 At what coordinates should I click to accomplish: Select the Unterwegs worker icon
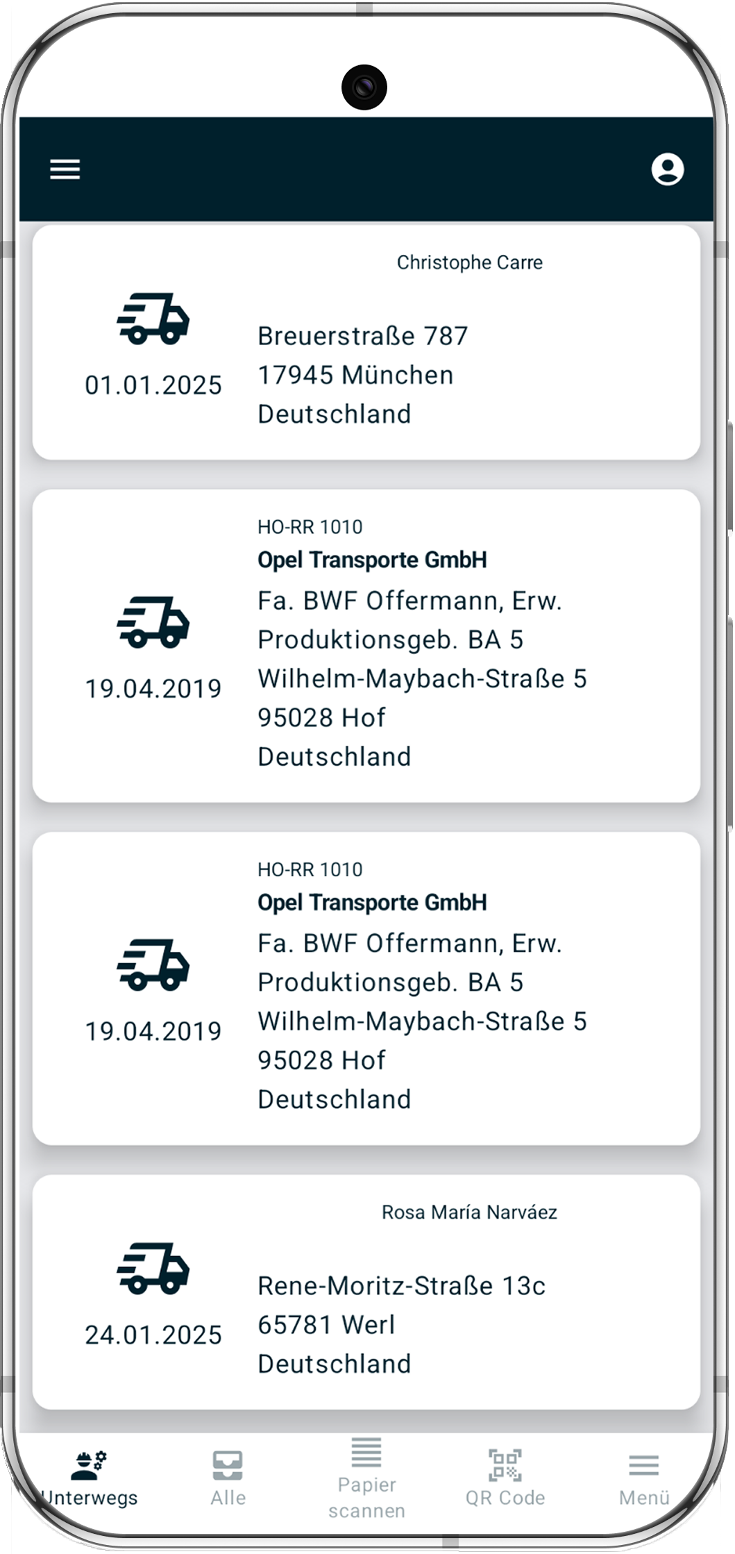pyautogui.click(x=89, y=1464)
